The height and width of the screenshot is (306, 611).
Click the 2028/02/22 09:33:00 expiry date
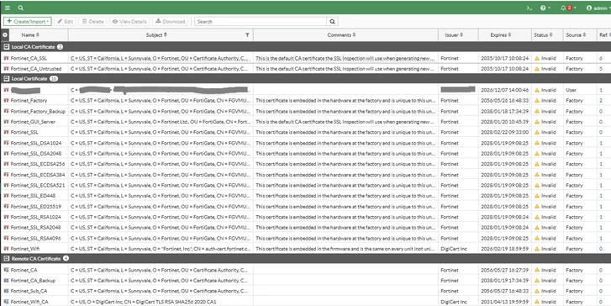[x=504, y=132]
